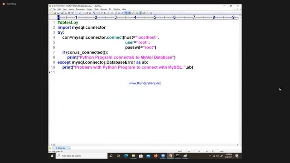The image size is (290, 163).
Task: Click the Replace toolbar icon
Action: 105,13
